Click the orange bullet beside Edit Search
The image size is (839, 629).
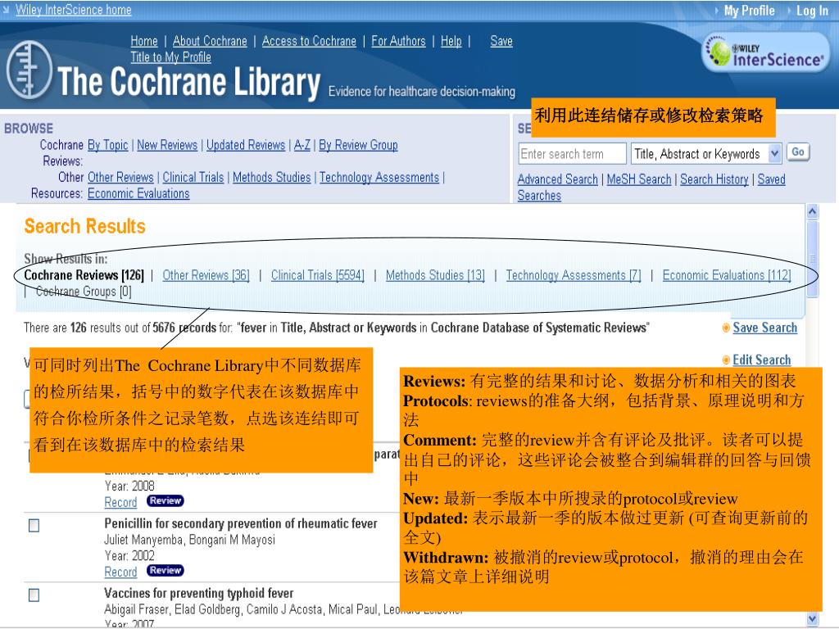click(x=726, y=360)
